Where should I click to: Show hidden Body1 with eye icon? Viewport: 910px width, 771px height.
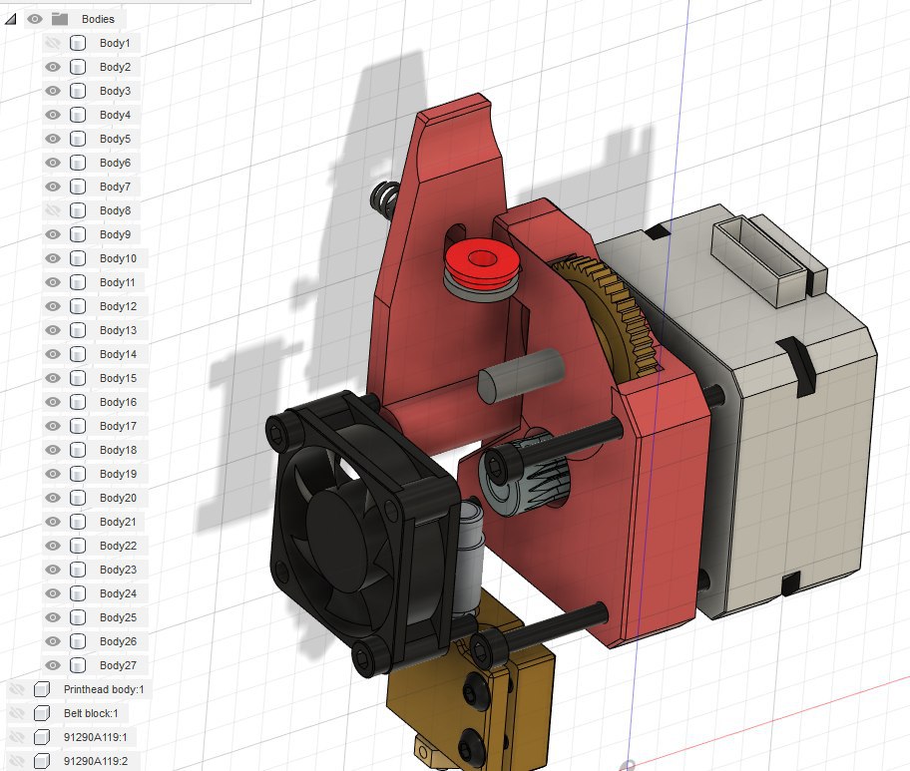point(53,43)
